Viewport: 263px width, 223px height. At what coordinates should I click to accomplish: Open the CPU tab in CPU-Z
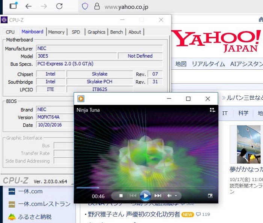10,32
